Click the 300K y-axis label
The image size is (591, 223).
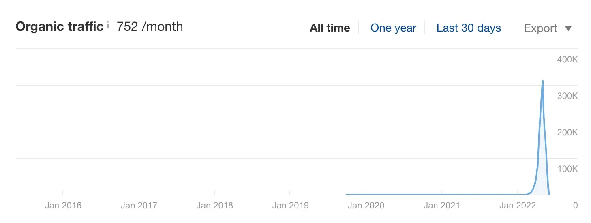pos(567,96)
